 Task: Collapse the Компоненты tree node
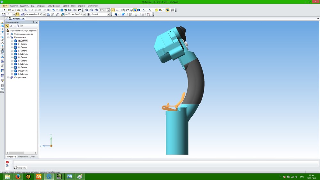8,37
